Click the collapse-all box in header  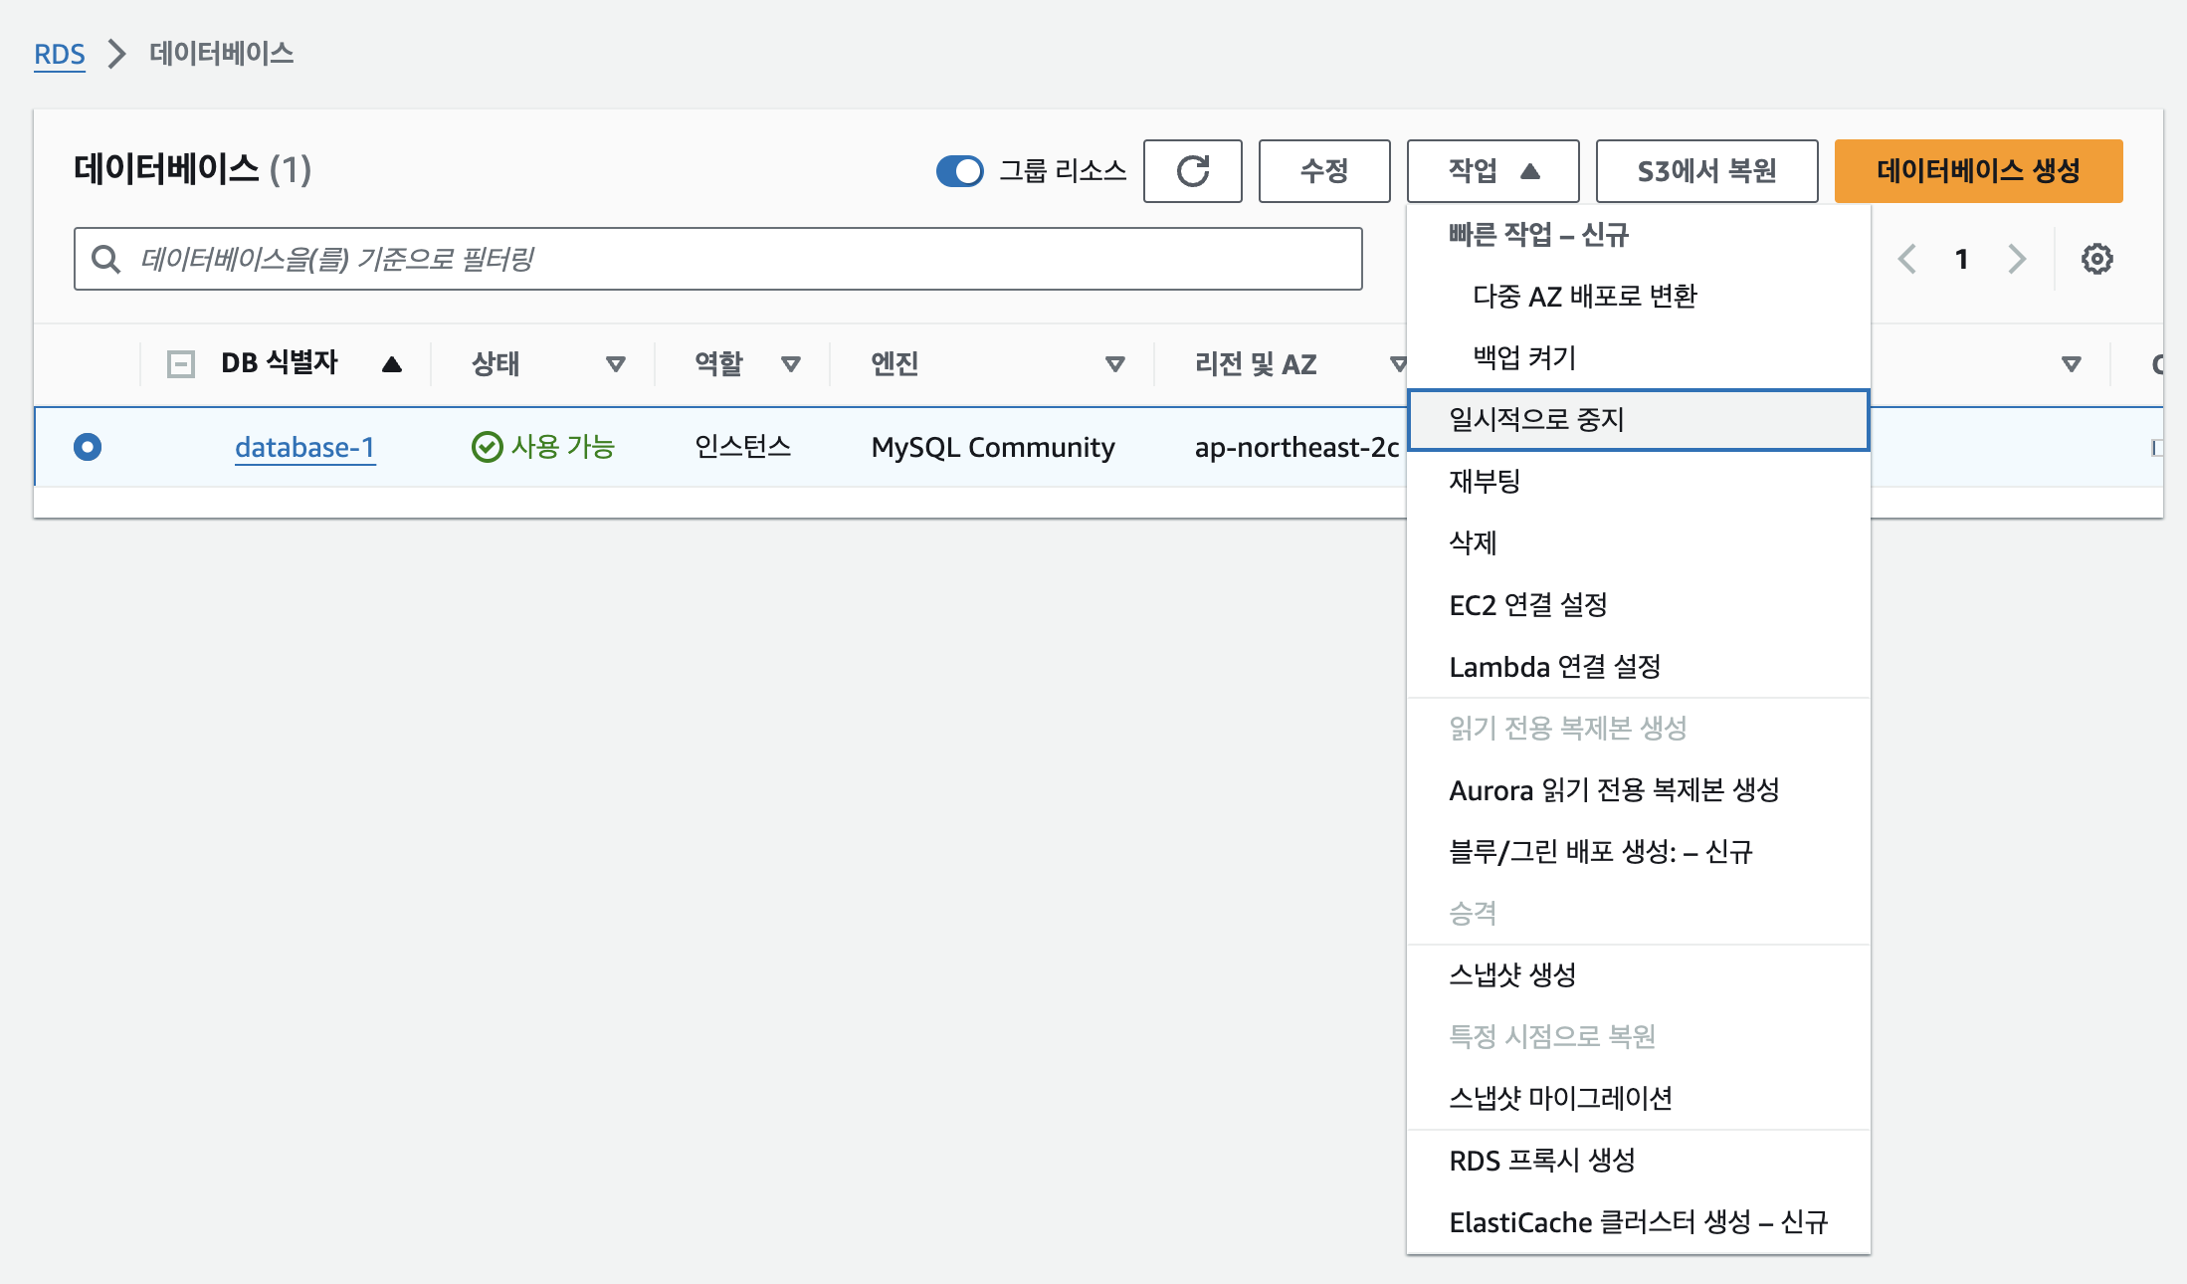tap(180, 364)
